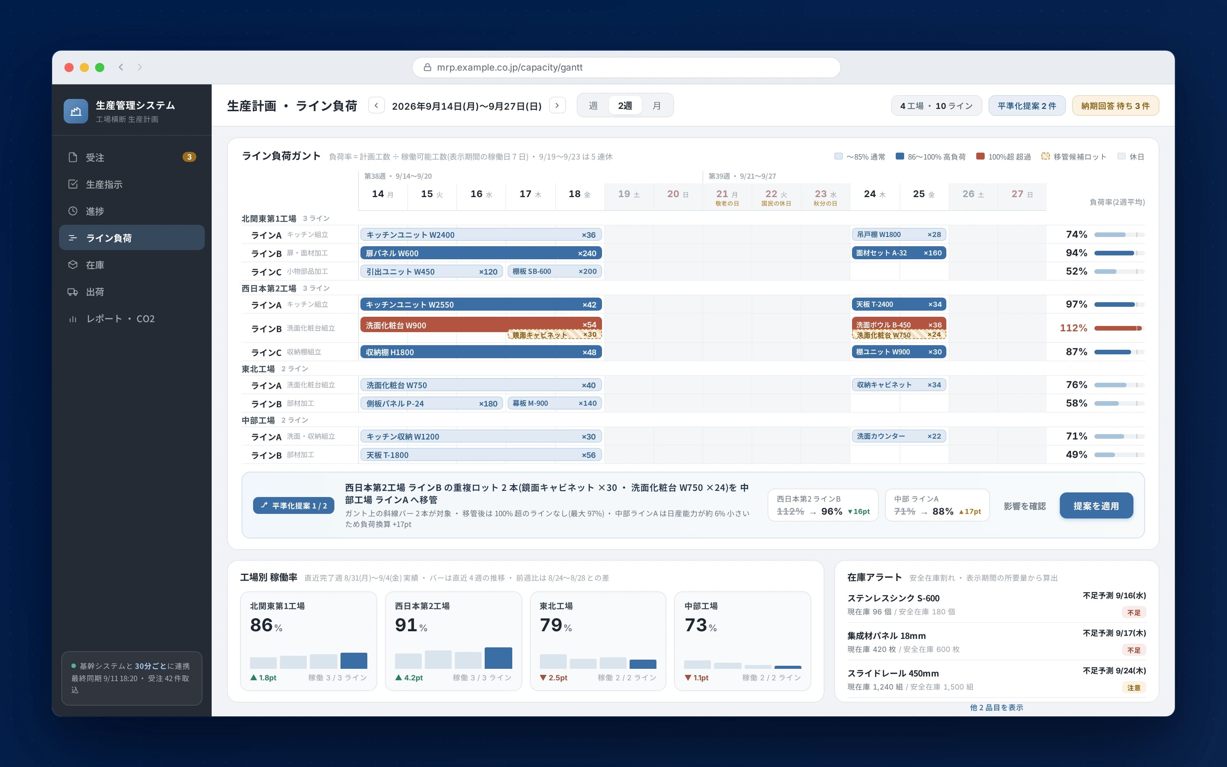This screenshot has width=1227, height=767.
Task: Open 納期回答待ち 3件 button
Action: [1115, 105]
